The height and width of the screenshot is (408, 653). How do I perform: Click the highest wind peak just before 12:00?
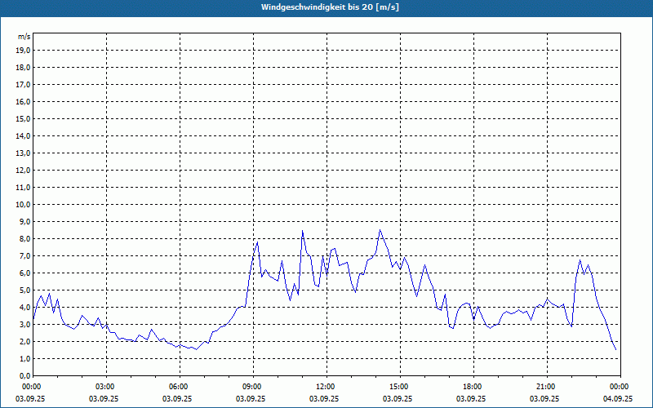point(302,231)
